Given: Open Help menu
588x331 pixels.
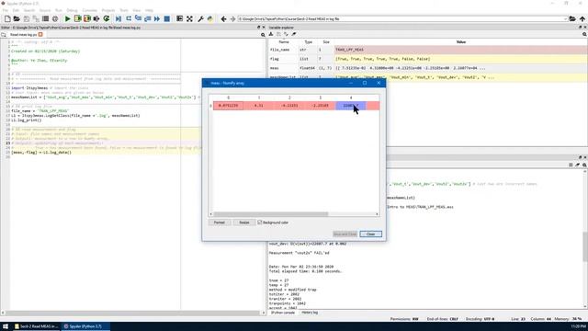Looking at the screenshot, I should tap(149, 10).
